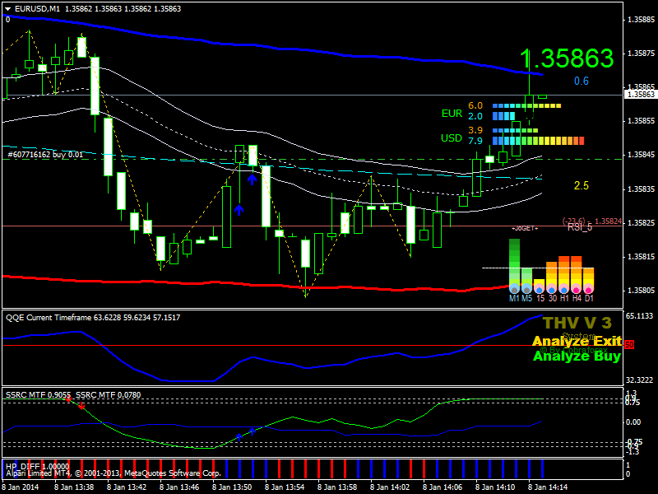Click the 8 Jan 2014 date axis label
This screenshot has width=658, height=494.
click(21, 487)
